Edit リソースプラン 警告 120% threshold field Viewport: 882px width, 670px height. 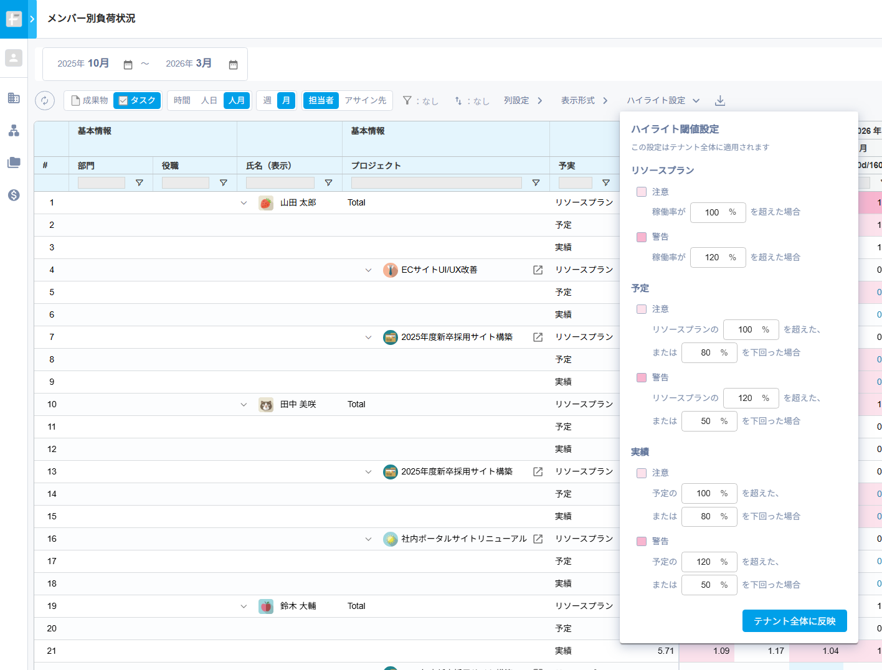718,257
